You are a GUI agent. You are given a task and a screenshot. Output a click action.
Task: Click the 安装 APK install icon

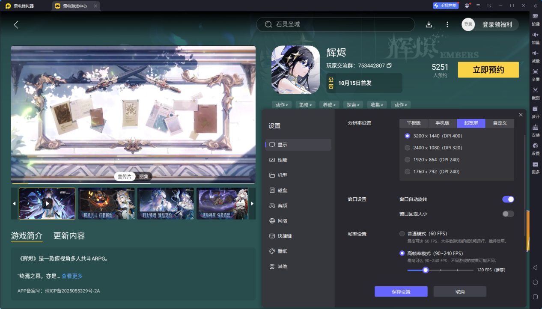[x=536, y=130]
